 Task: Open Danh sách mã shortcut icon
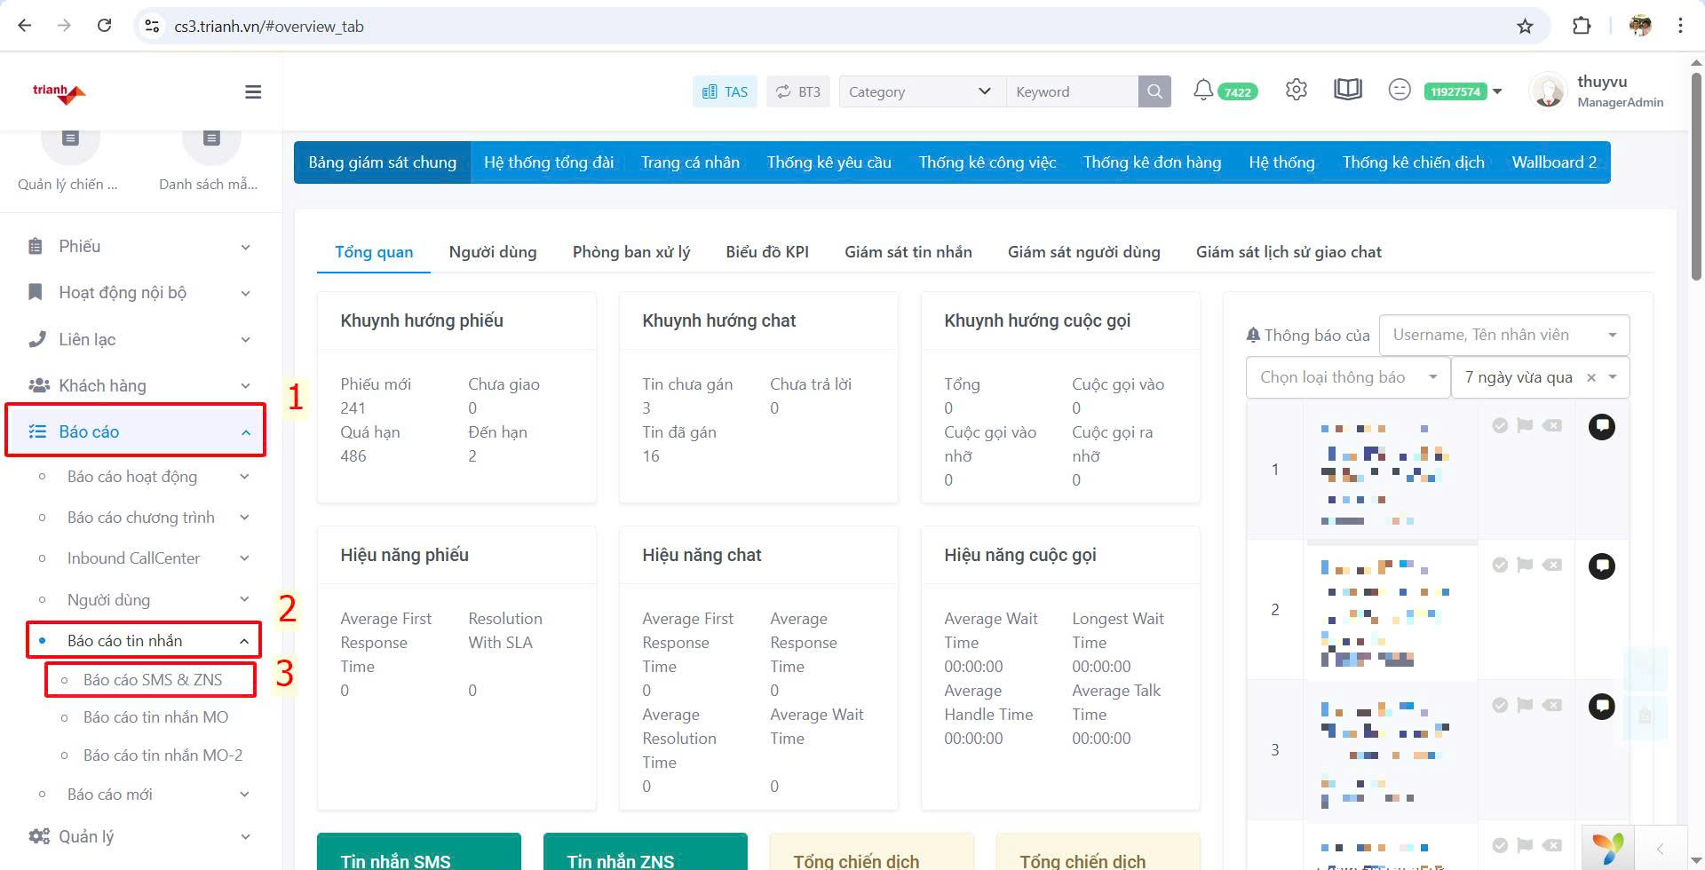tap(211, 140)
